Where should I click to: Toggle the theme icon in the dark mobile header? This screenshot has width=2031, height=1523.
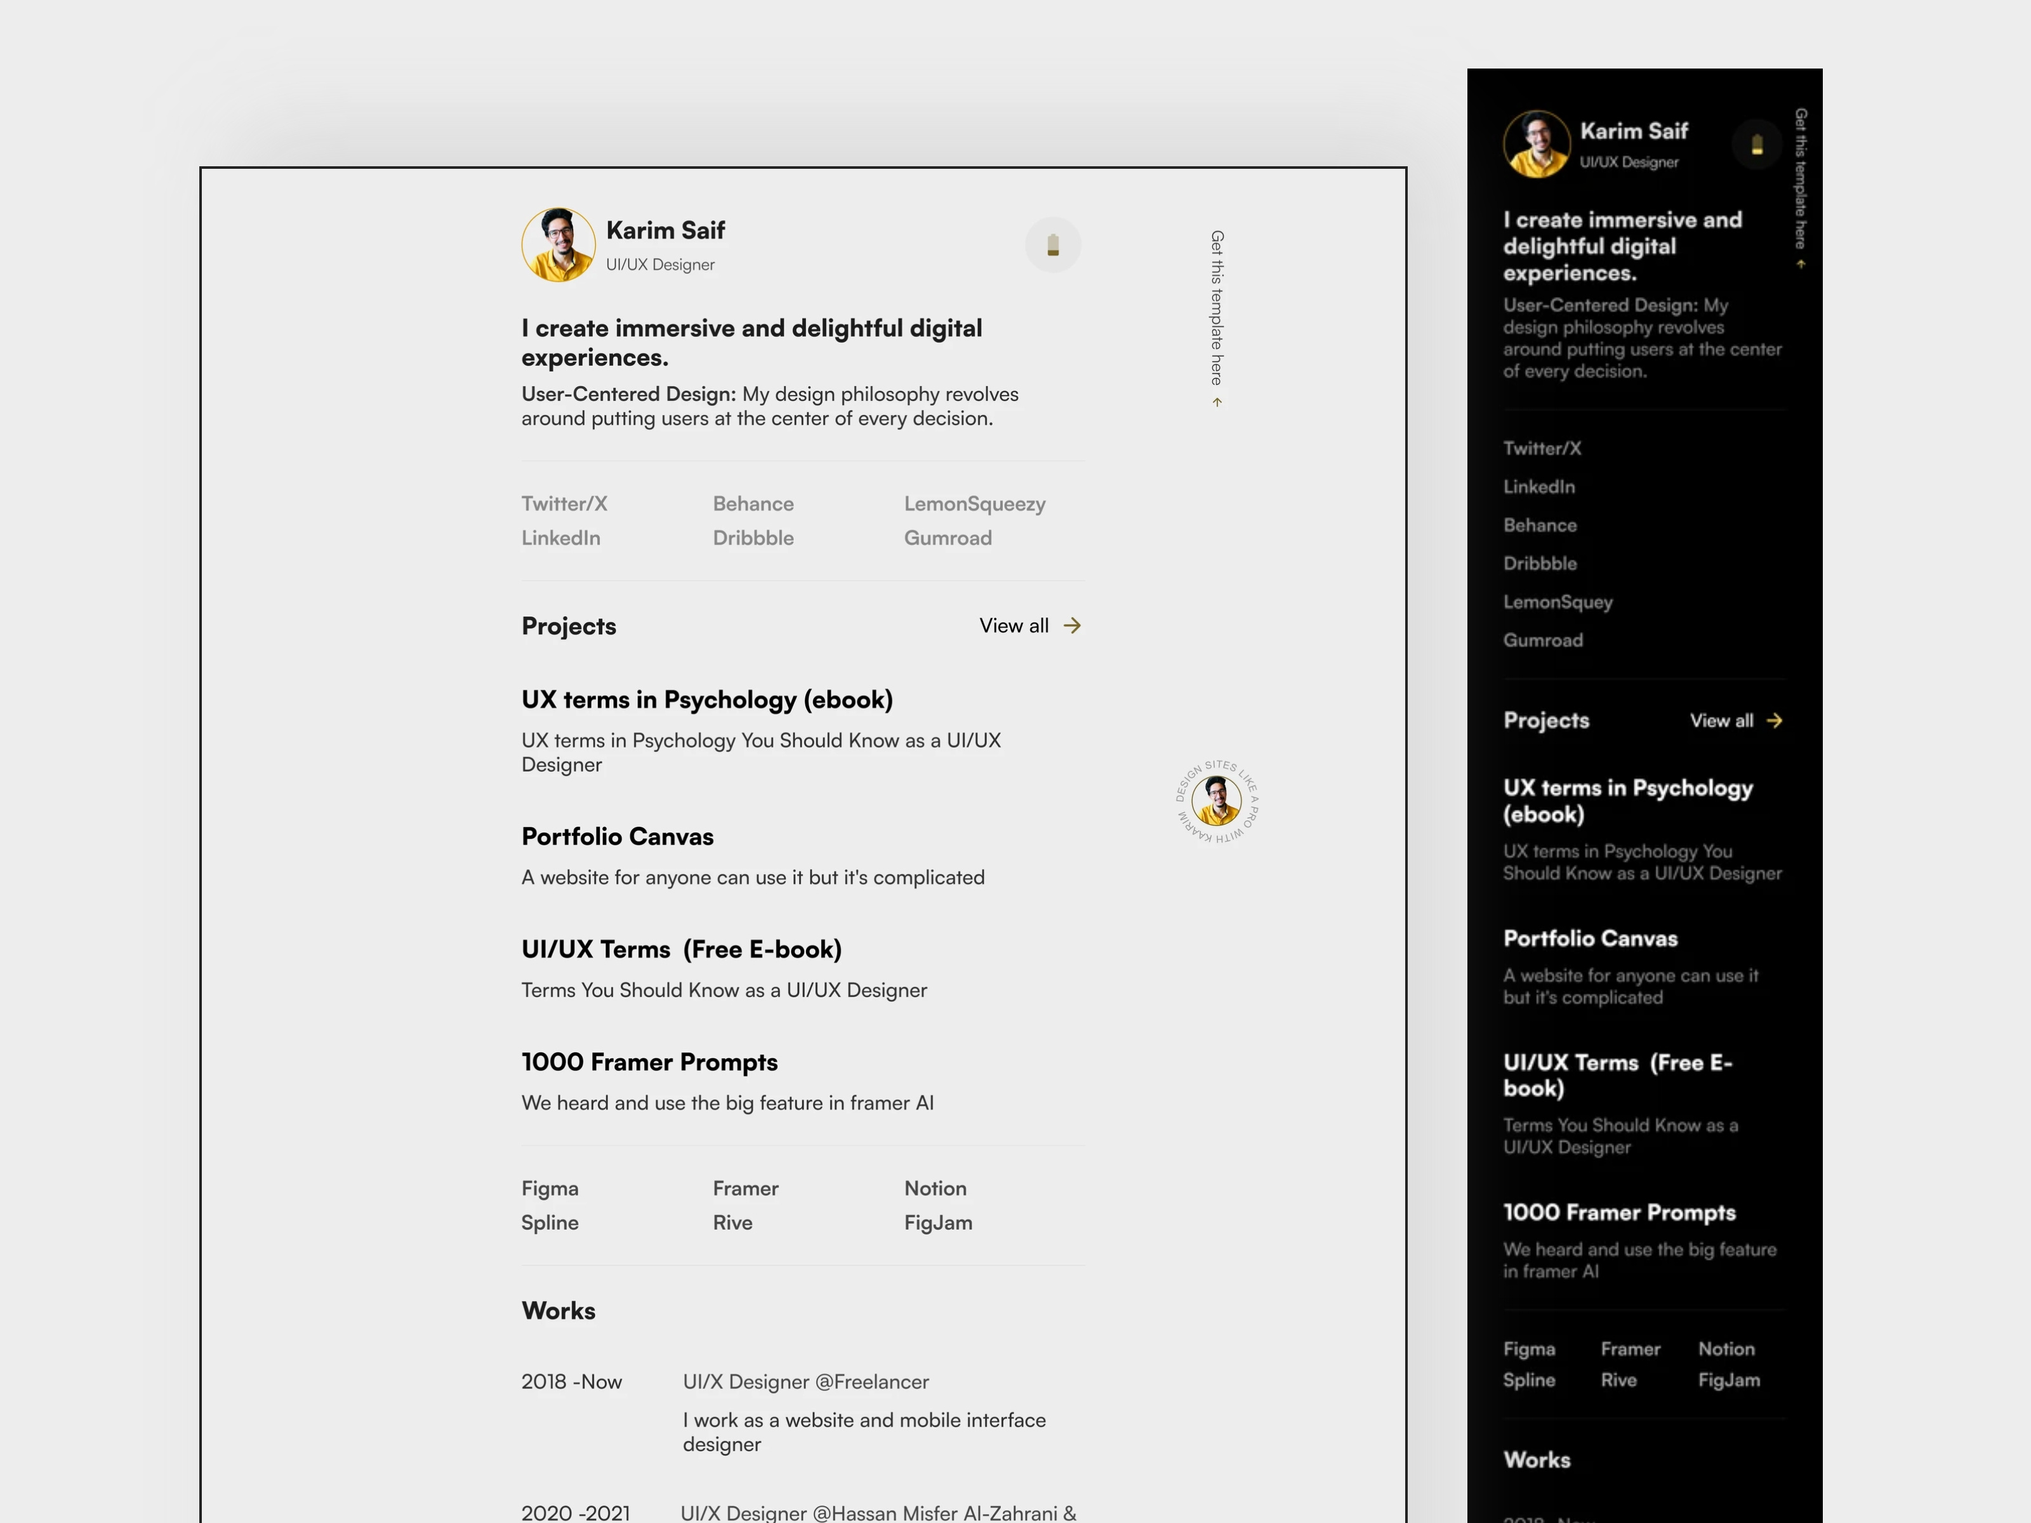click(x=1756, y=144)
